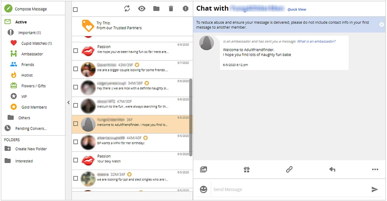Viewport: 387px width, 201px height.
Task: Click the Send Message input field
Action: tap(290, 189)
